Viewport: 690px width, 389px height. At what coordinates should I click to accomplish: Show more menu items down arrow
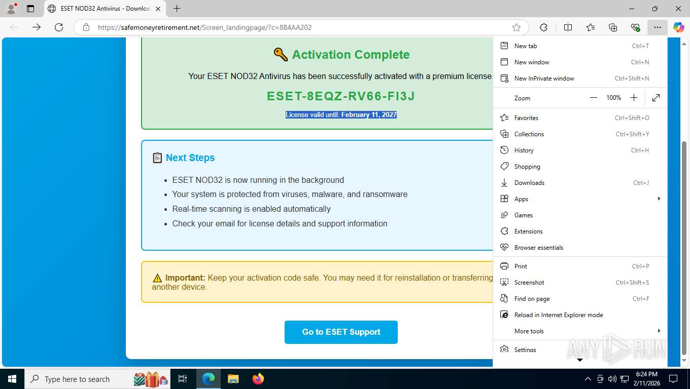coord(580,360)
